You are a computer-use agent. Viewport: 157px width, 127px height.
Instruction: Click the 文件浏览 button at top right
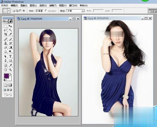[x=153, y=12]
